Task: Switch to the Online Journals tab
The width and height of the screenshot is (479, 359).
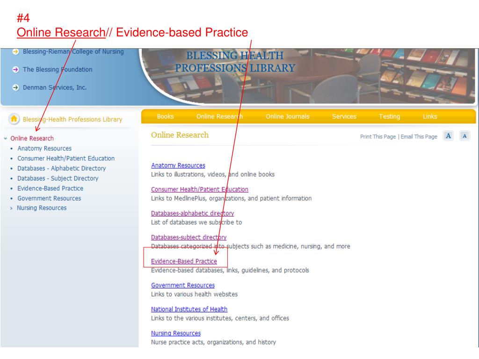Action: 288,116
